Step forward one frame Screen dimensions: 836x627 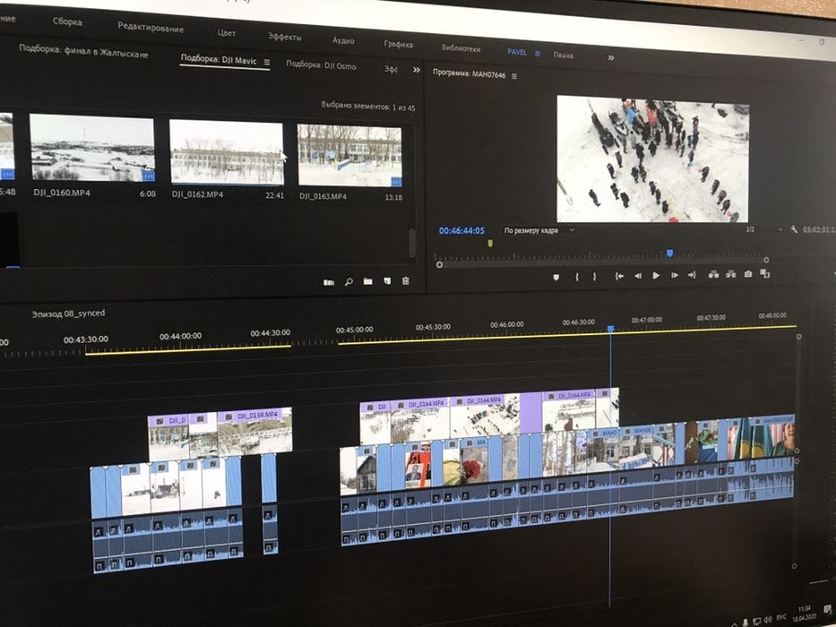point(675,275)
